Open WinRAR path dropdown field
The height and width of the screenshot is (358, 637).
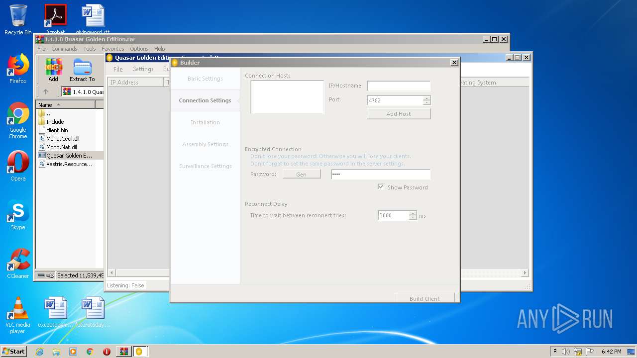(82, 92)
